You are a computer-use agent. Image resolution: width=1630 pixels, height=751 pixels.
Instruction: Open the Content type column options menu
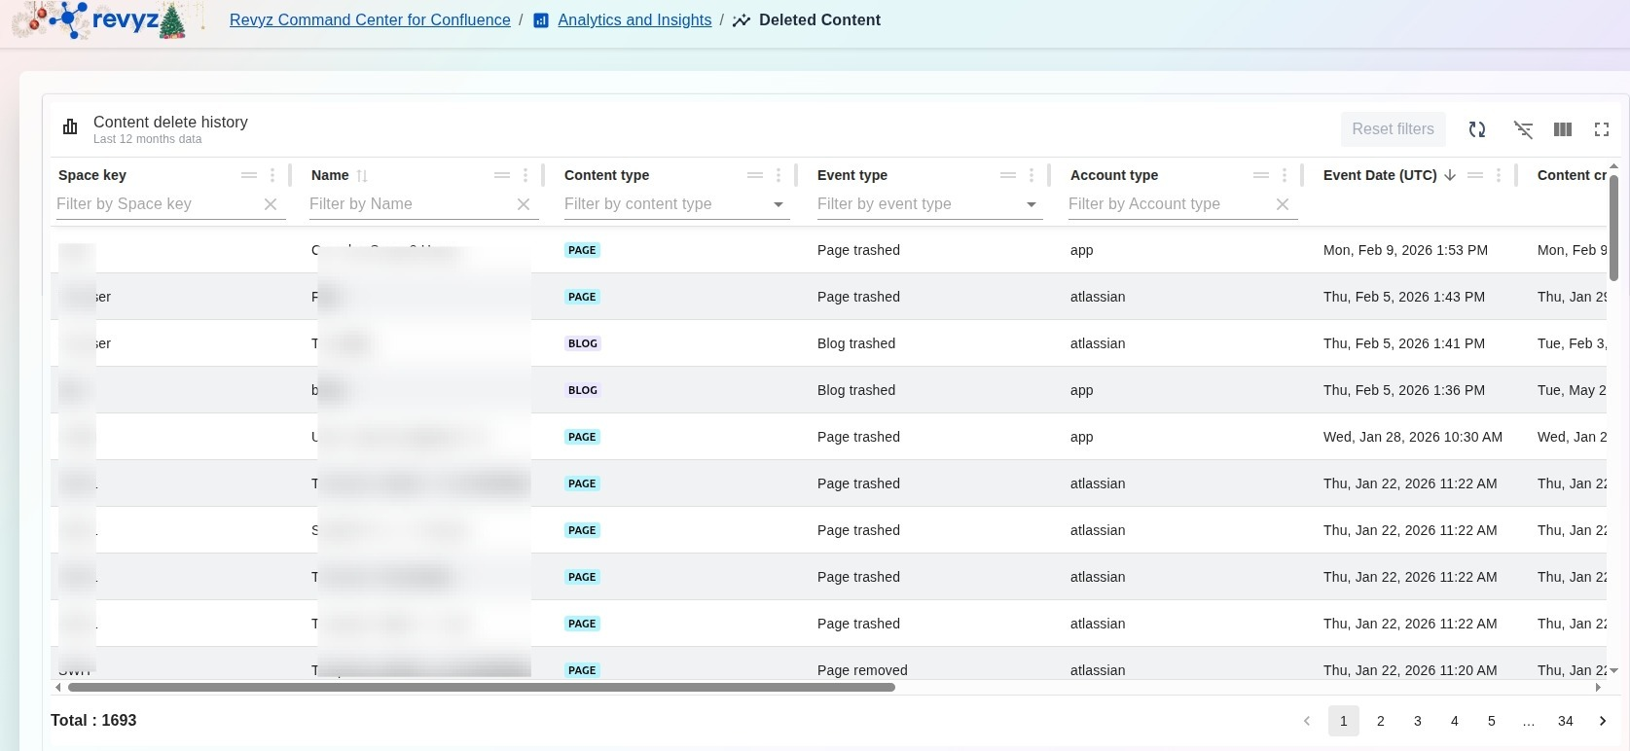(x=779, y=175)
